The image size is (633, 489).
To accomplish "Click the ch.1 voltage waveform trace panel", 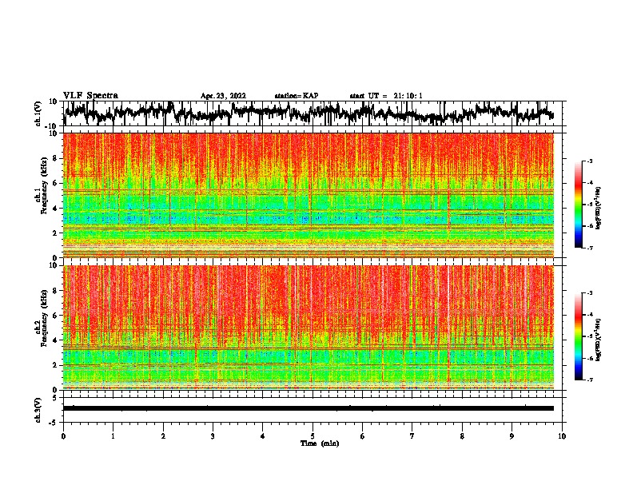I will (312, 113).
